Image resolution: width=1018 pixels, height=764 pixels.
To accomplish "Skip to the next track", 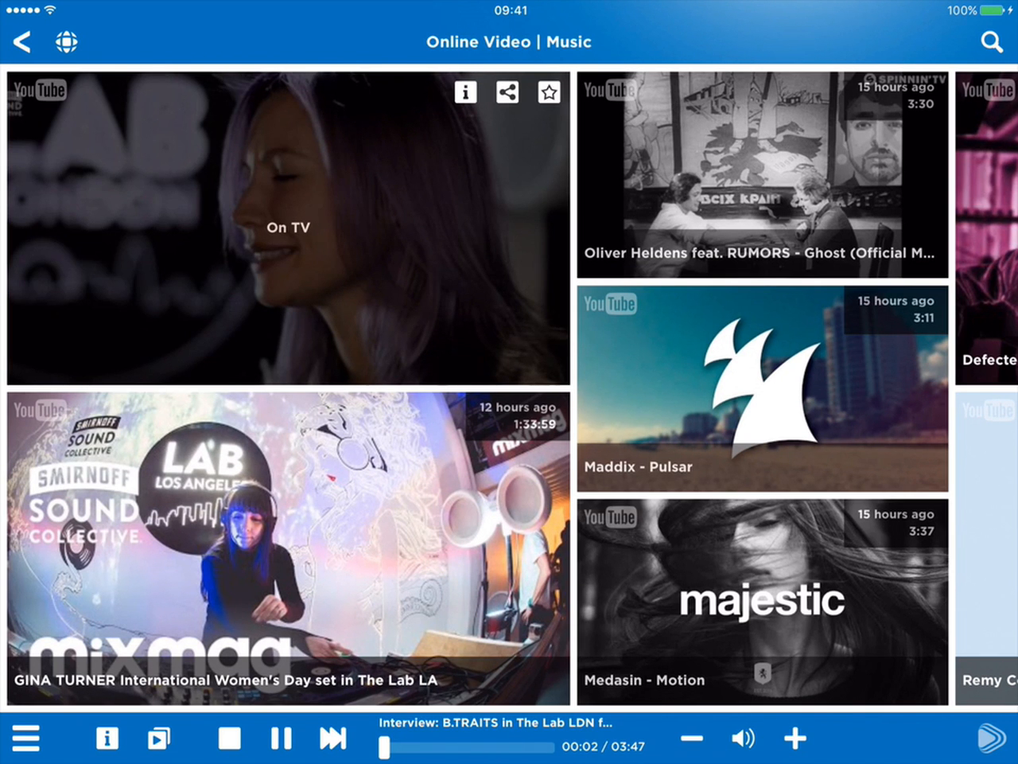I will pyautogui.click(x=333, y=739).
